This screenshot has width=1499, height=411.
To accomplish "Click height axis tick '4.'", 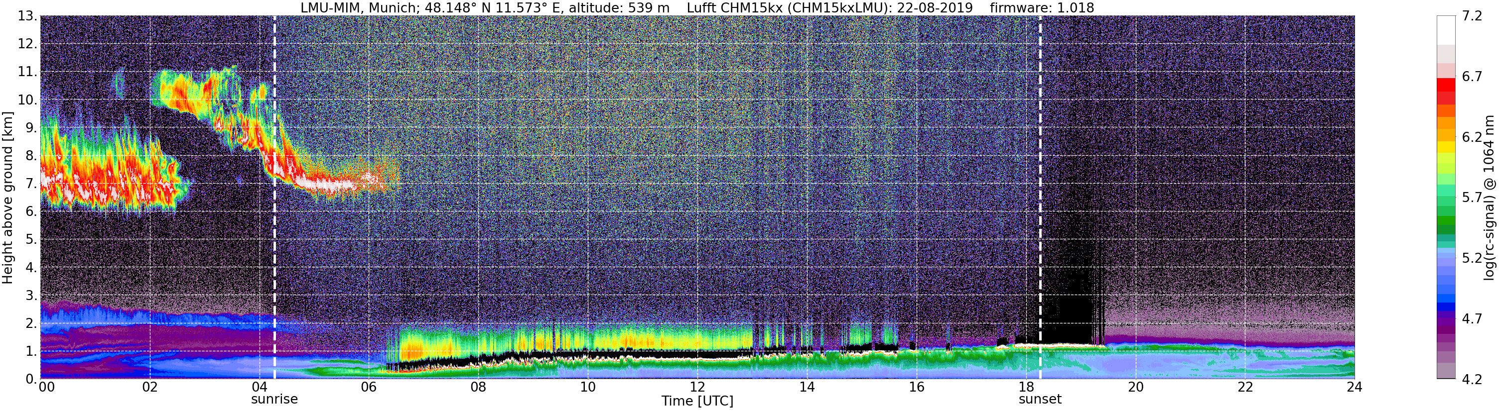I will [x=31, y=267].
